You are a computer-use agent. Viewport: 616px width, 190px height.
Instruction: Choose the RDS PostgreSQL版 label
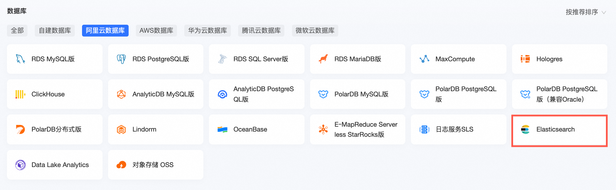[x=161, y=59]
